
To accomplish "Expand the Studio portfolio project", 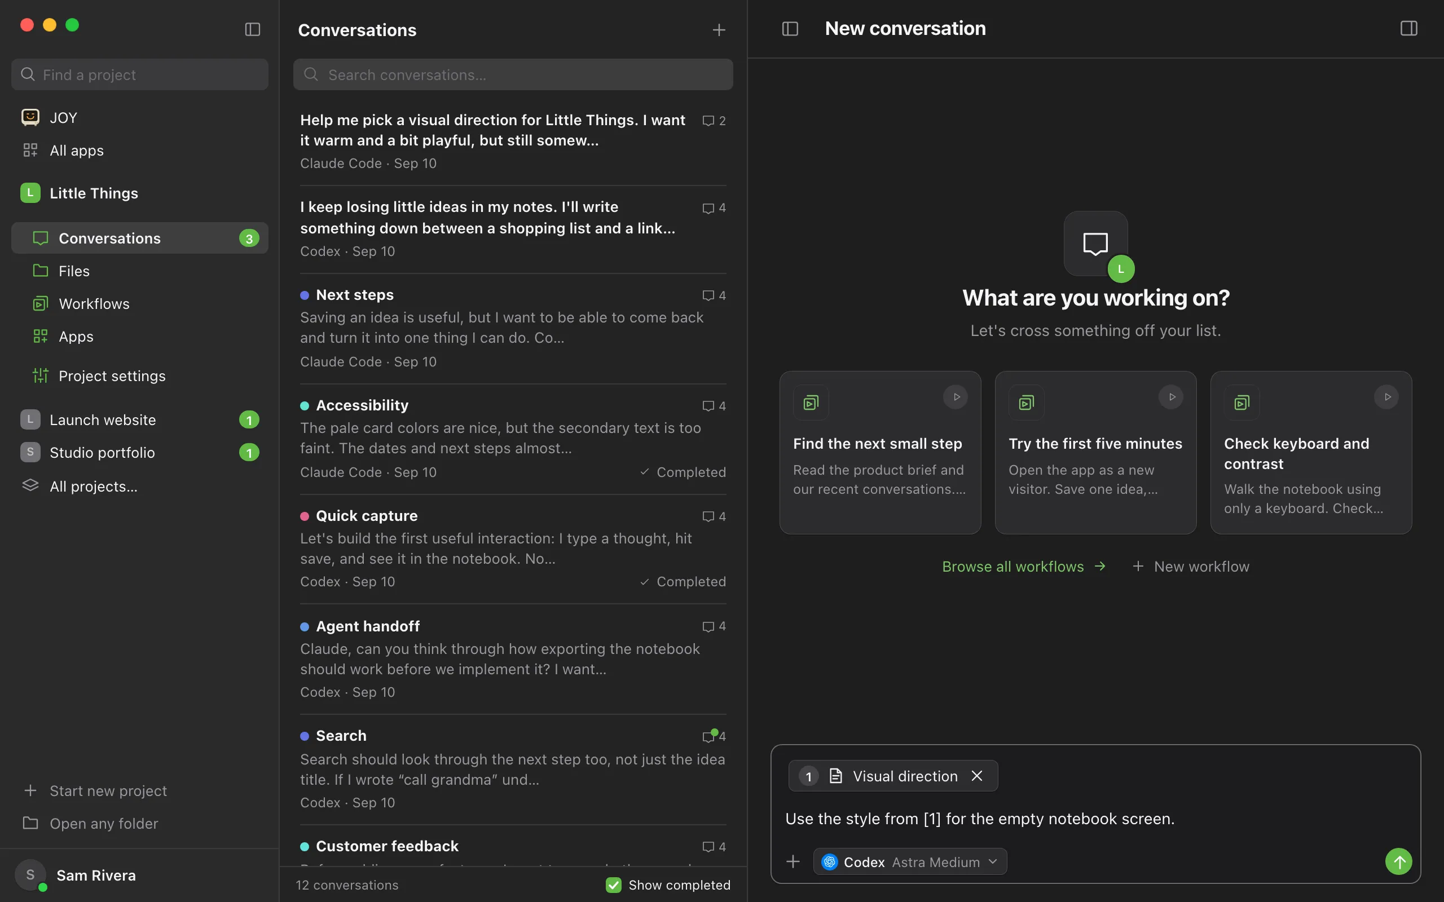I will [x=140, y=453].
